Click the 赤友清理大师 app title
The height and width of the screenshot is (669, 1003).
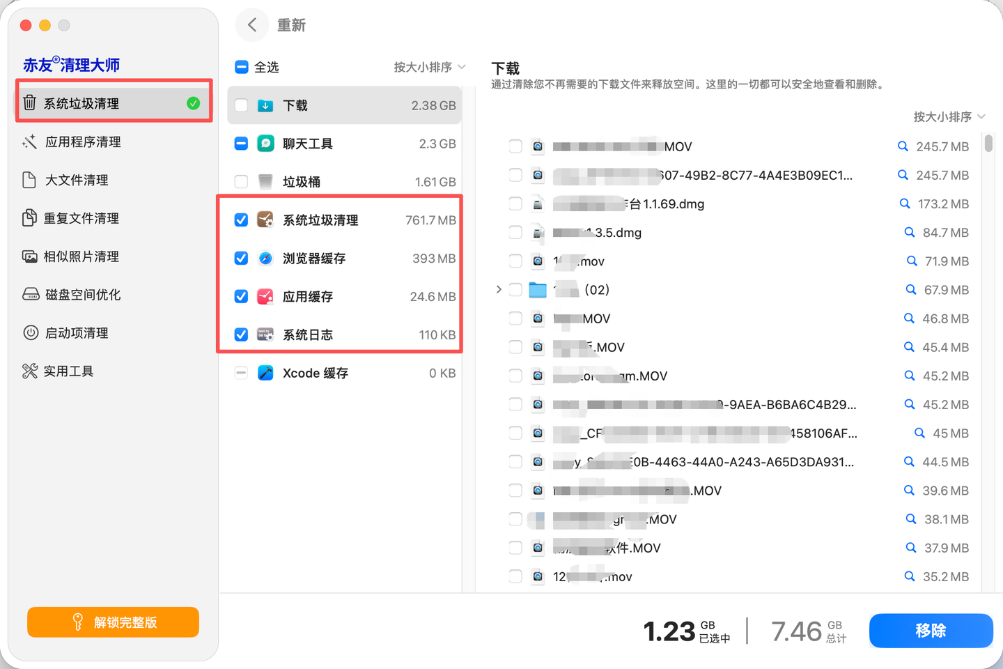(72, 65)
